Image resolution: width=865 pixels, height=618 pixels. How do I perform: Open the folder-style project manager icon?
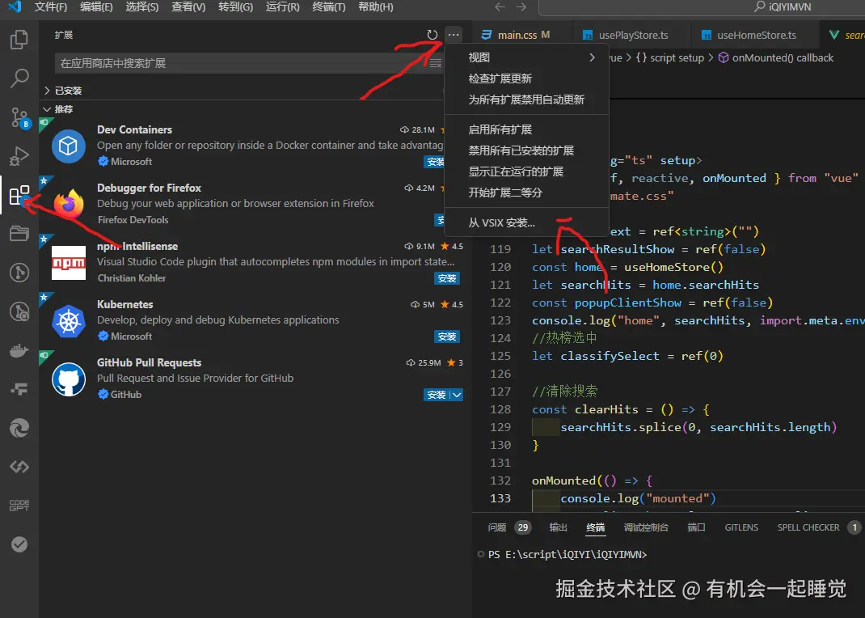[19, 234]
